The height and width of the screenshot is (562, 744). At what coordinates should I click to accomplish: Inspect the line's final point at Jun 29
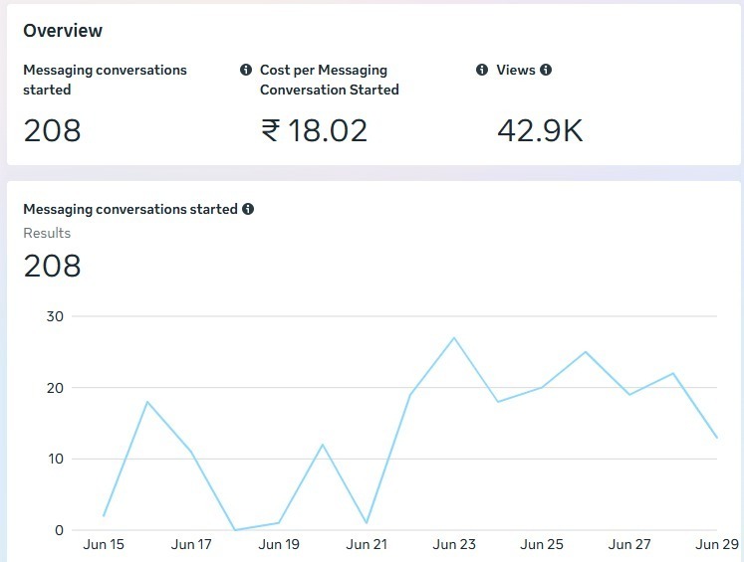point(716,438)
